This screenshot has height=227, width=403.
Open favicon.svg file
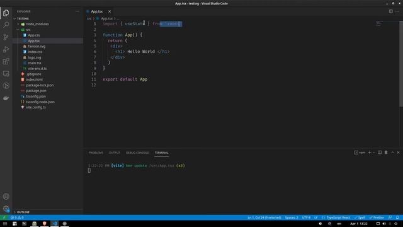point(37,46)
